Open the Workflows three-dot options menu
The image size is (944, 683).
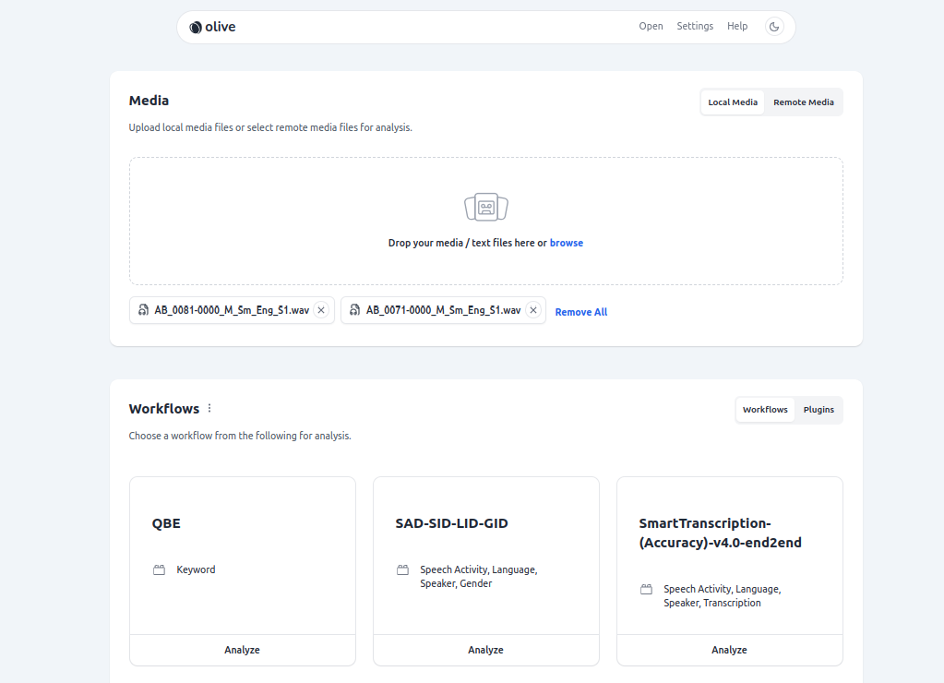209,408
